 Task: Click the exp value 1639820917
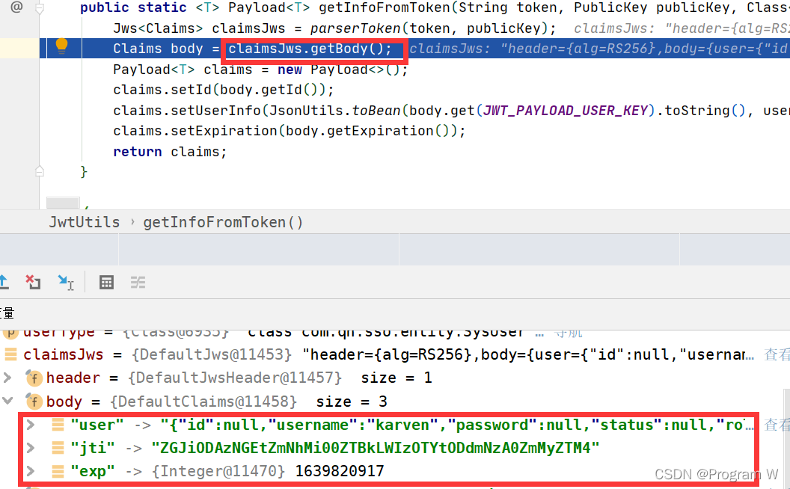click(340, 471)
